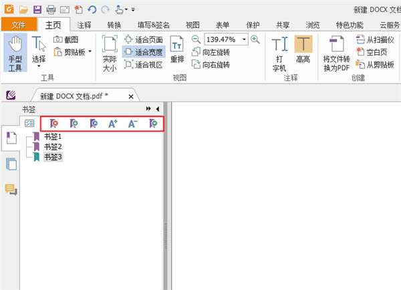401x290 pixels.
Task: Zoom out with the minus magnifier
Action: pyautogui.click(x=196, y=39)
